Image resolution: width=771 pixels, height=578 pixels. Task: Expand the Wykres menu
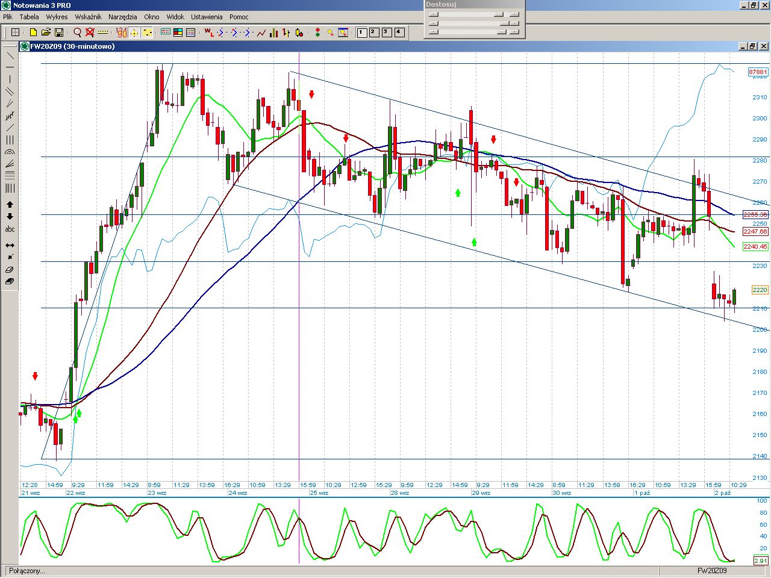(x=57, y=17)
